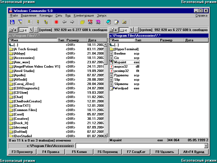The width and height of the screenshot is (217, 163).
Task: Click left panel scrollbar up arrow
Action: pos(106,45)
